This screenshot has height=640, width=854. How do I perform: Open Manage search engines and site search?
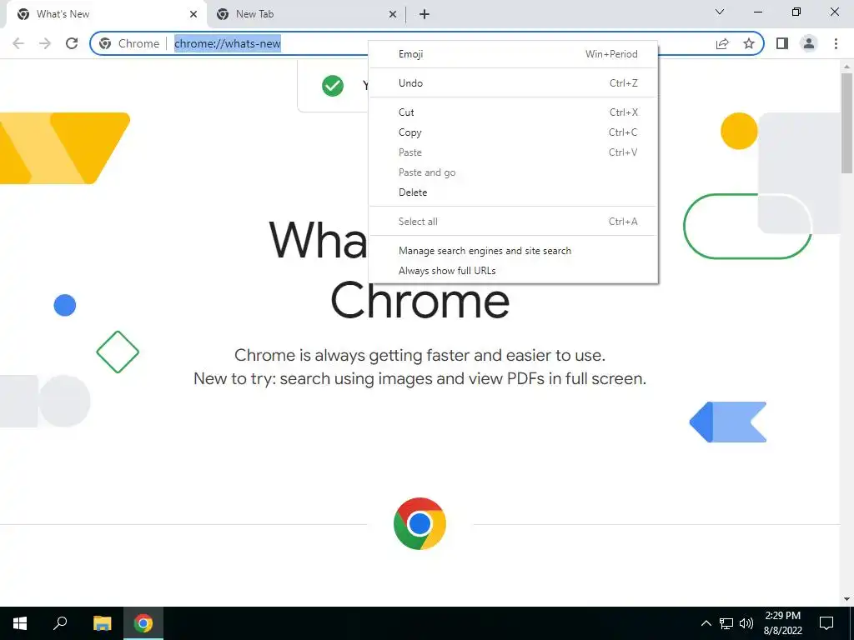pos(513,251)
